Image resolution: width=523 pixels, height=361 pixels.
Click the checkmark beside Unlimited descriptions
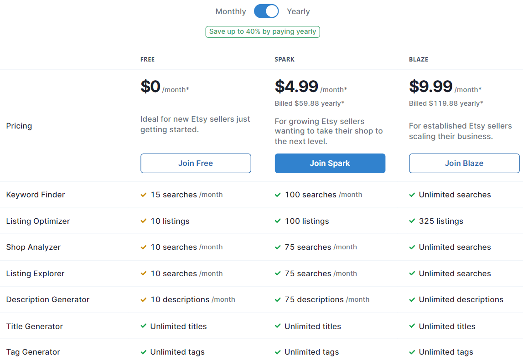pyautogui.click(x=412, y=299)
